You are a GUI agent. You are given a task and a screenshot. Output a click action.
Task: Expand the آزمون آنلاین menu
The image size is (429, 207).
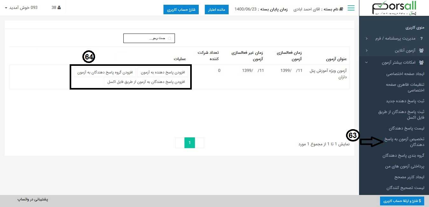394,50
